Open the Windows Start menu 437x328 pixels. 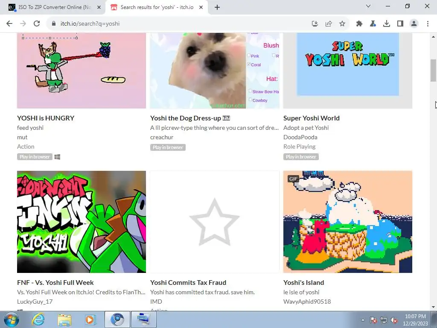pyautogui.click(x=11, y=319)
